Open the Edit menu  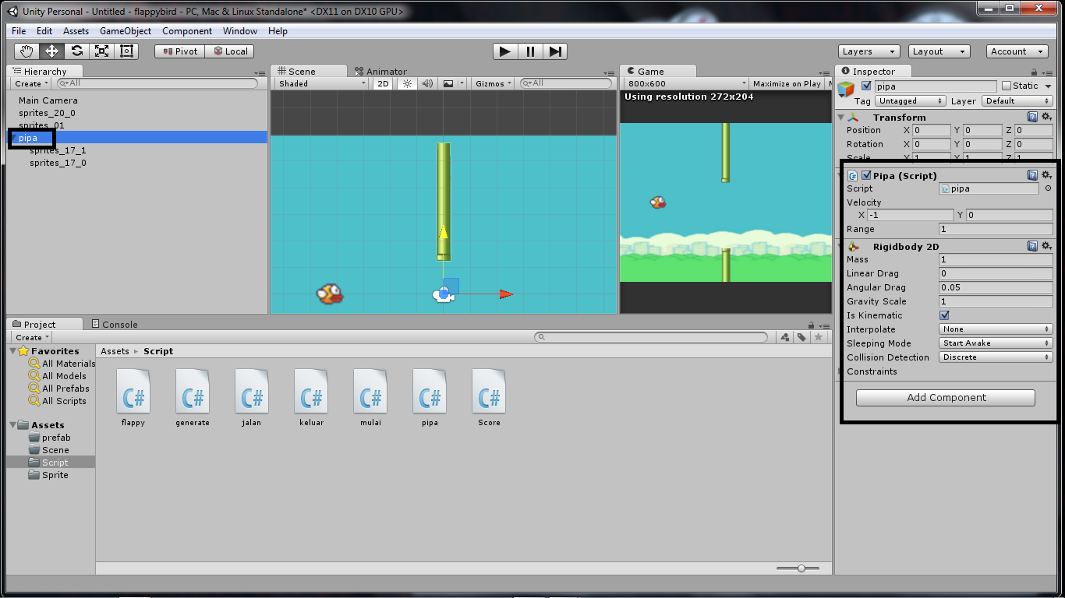tap(44, 31)
